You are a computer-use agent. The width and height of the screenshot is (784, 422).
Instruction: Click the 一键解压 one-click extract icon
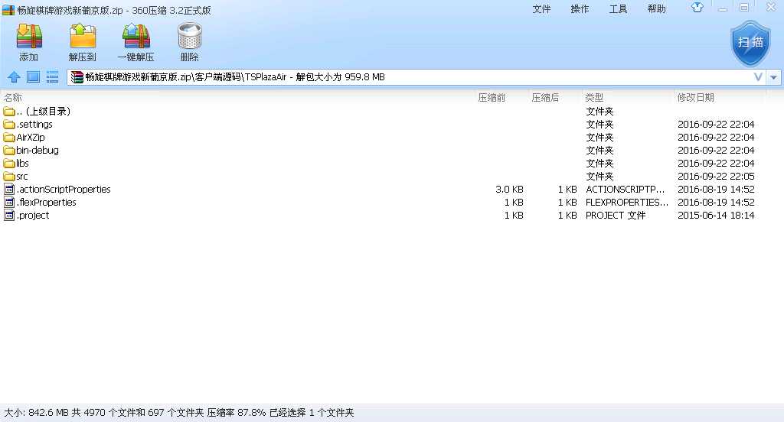(x=136, y=36)
